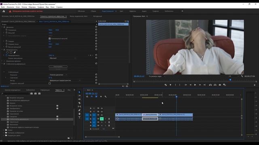259x145 pixels.
Task: Expand the Time Remapping group
Action: (2, 61)
